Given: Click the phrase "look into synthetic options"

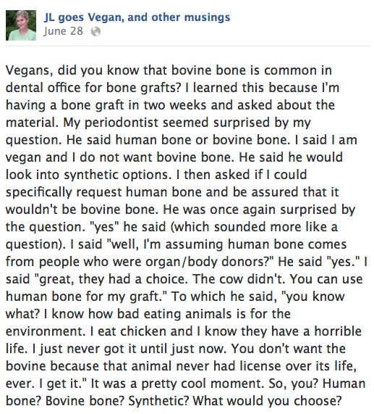Looking at the screenshot, I should tap(88, 175).
